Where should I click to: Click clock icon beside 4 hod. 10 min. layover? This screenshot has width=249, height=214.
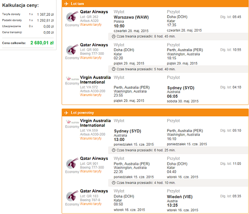click(114, 183)
